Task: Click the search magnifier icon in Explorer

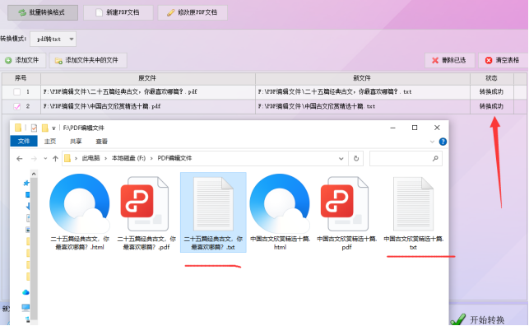Action: pos(435,158)
